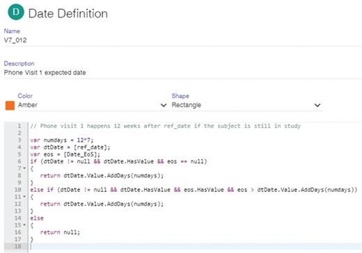Viewport: 362px width, 253px height.
Task: Click line number 1 in the gutter
Action: (x=19, y=126)
